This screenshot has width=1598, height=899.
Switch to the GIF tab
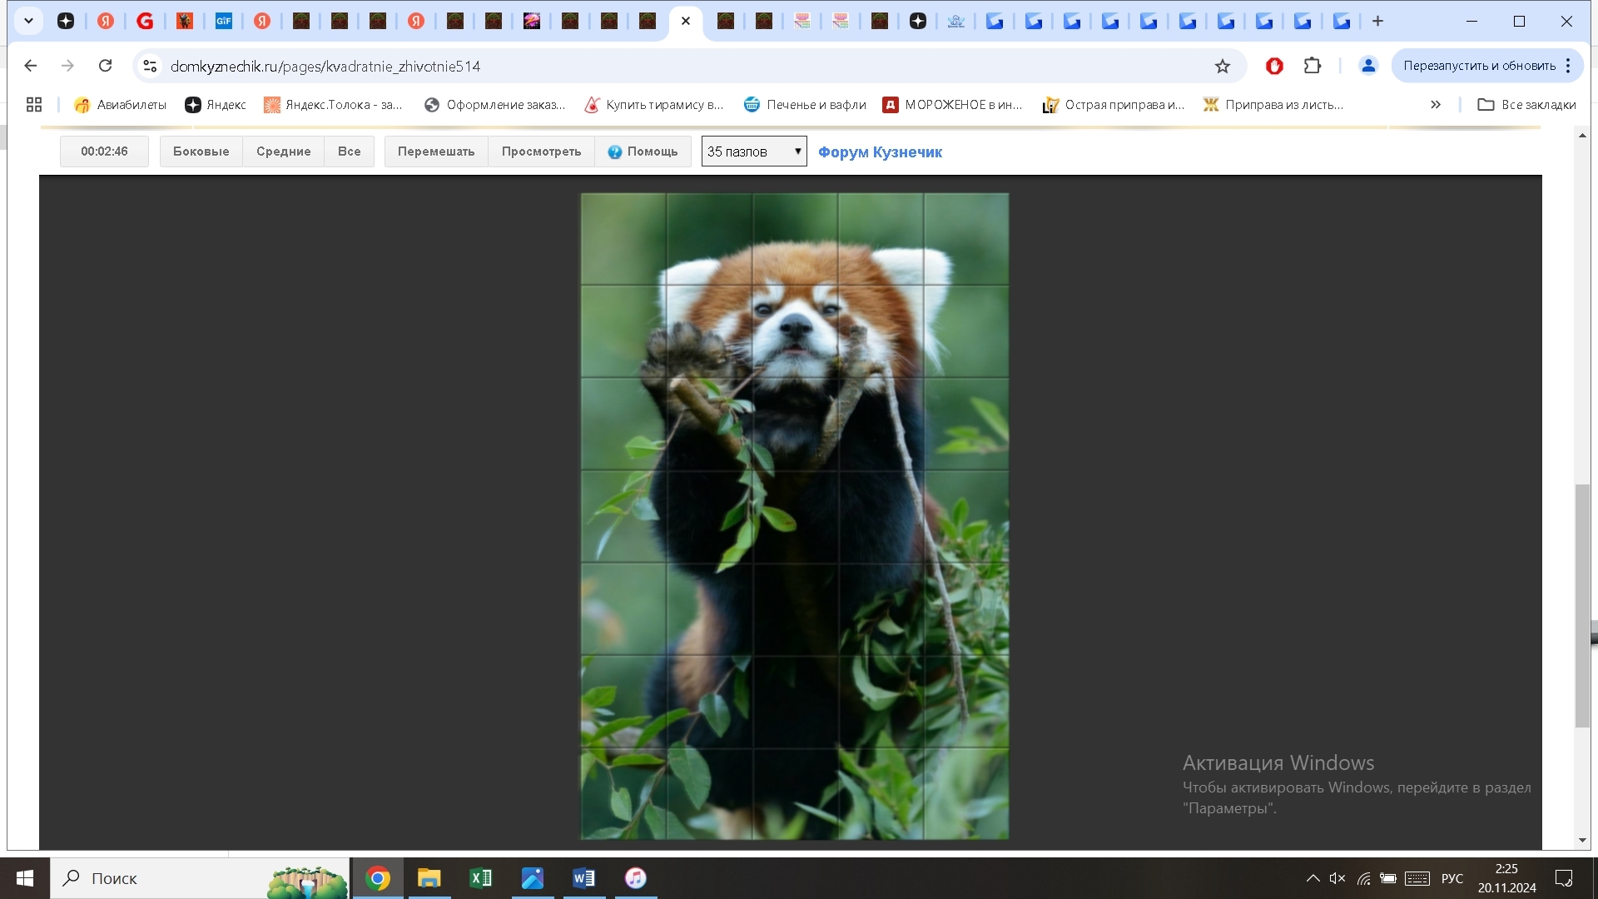[x=223, y=21]
